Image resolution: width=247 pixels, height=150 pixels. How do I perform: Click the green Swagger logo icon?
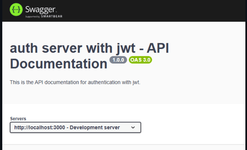point(16,10)
